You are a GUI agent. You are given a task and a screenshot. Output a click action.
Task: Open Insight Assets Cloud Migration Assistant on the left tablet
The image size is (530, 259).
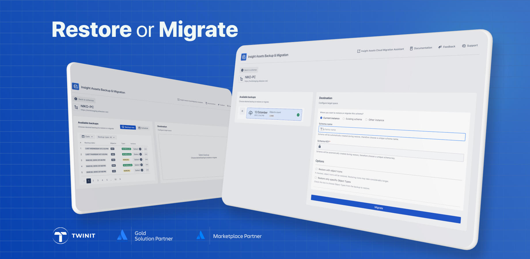[x=190, y=101]
